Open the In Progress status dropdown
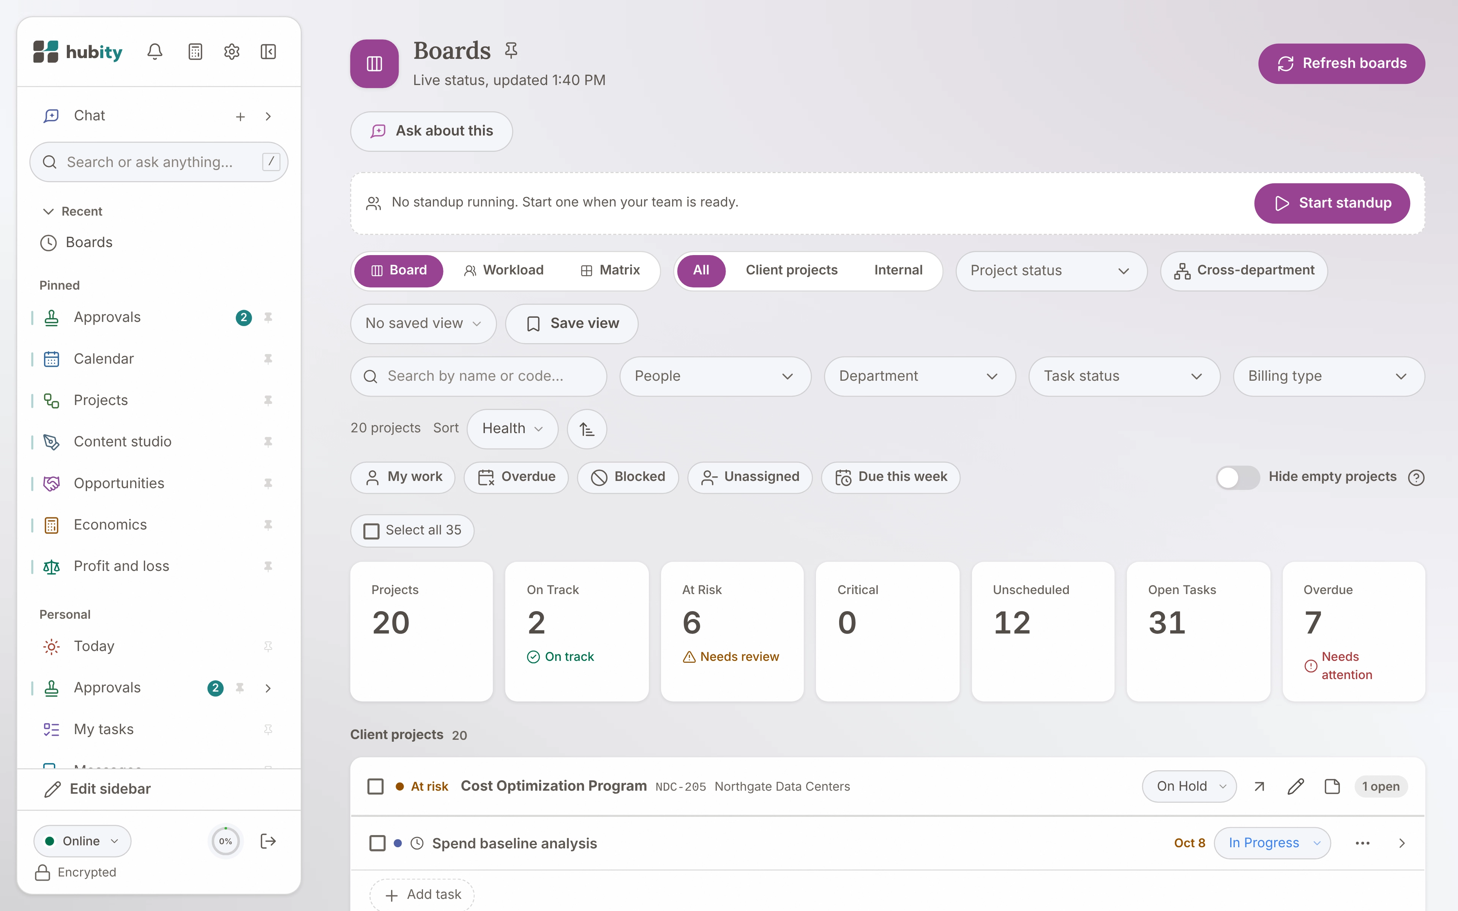This screenshot has width=1458, height=911. pos(1272,843)
